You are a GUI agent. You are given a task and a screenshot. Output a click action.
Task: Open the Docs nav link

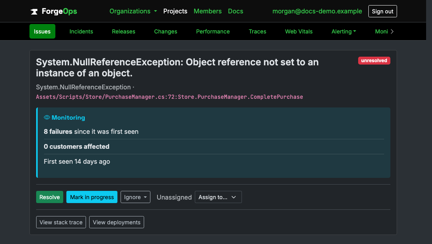[236, 11]
